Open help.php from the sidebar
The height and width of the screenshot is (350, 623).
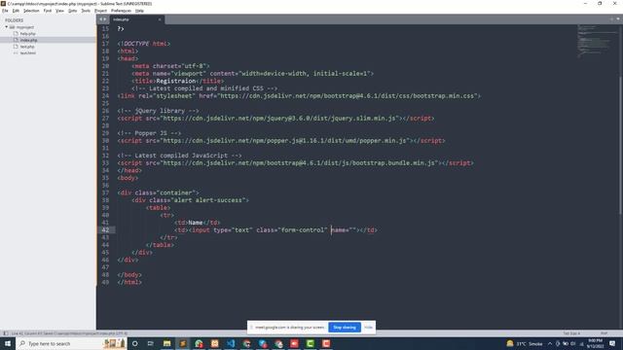pos(28,34)
